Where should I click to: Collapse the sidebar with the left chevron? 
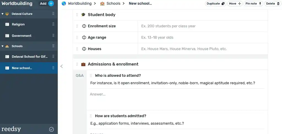pyautogui.click(x=61, y=66)
